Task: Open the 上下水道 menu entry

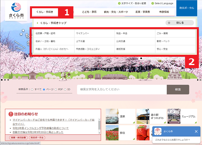Action: coord(94,41)
